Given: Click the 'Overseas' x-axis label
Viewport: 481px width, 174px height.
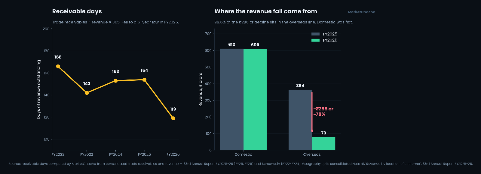Looking at the screenshot, I should 312,154.
